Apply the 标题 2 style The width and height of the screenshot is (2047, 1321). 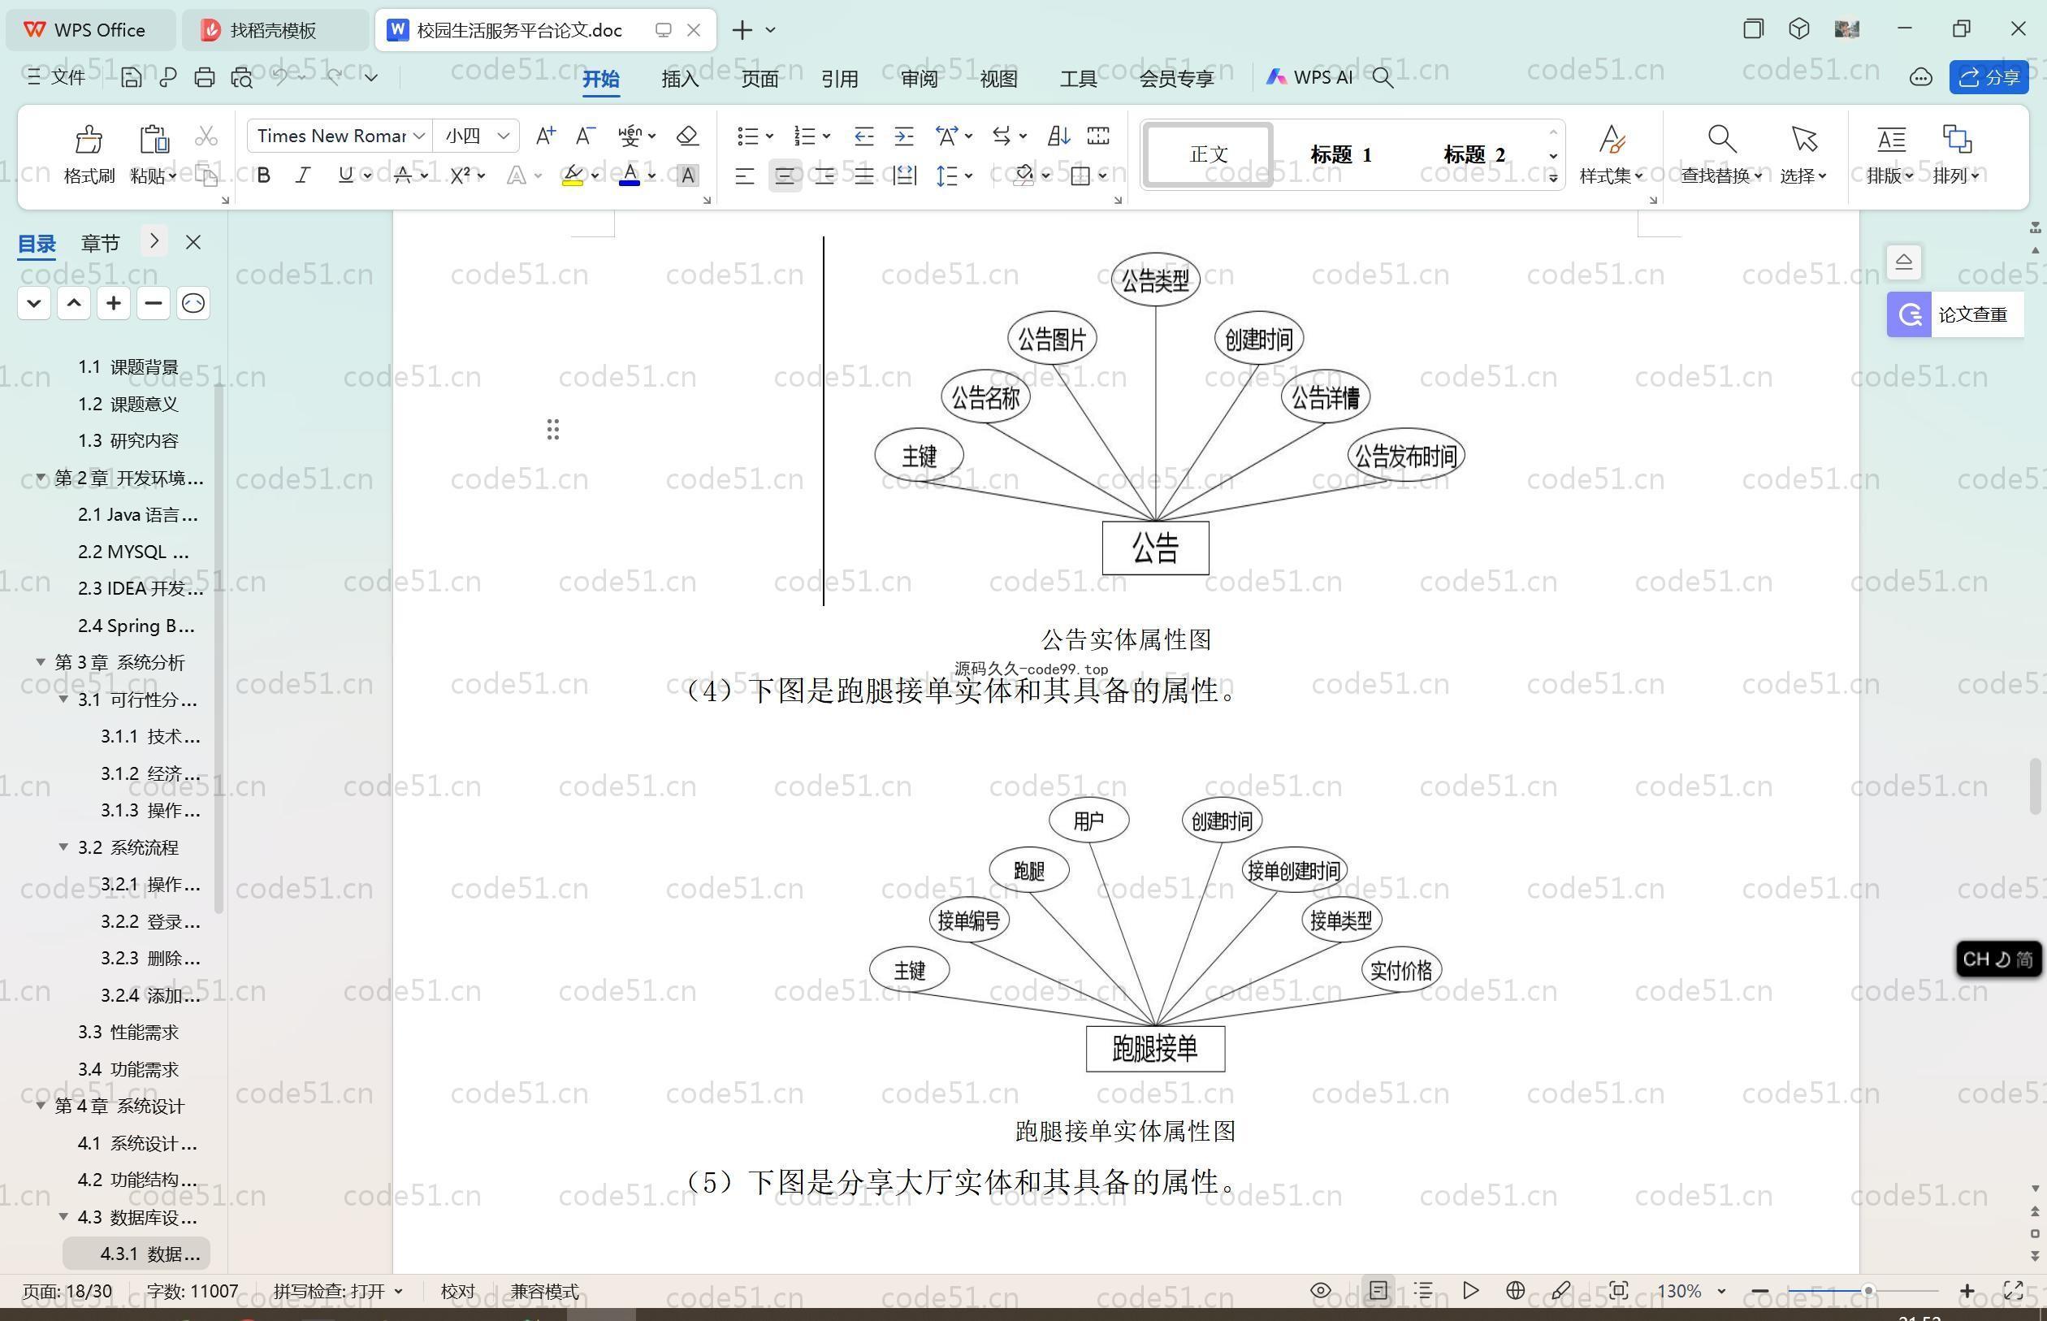[x=1474, y=154]
